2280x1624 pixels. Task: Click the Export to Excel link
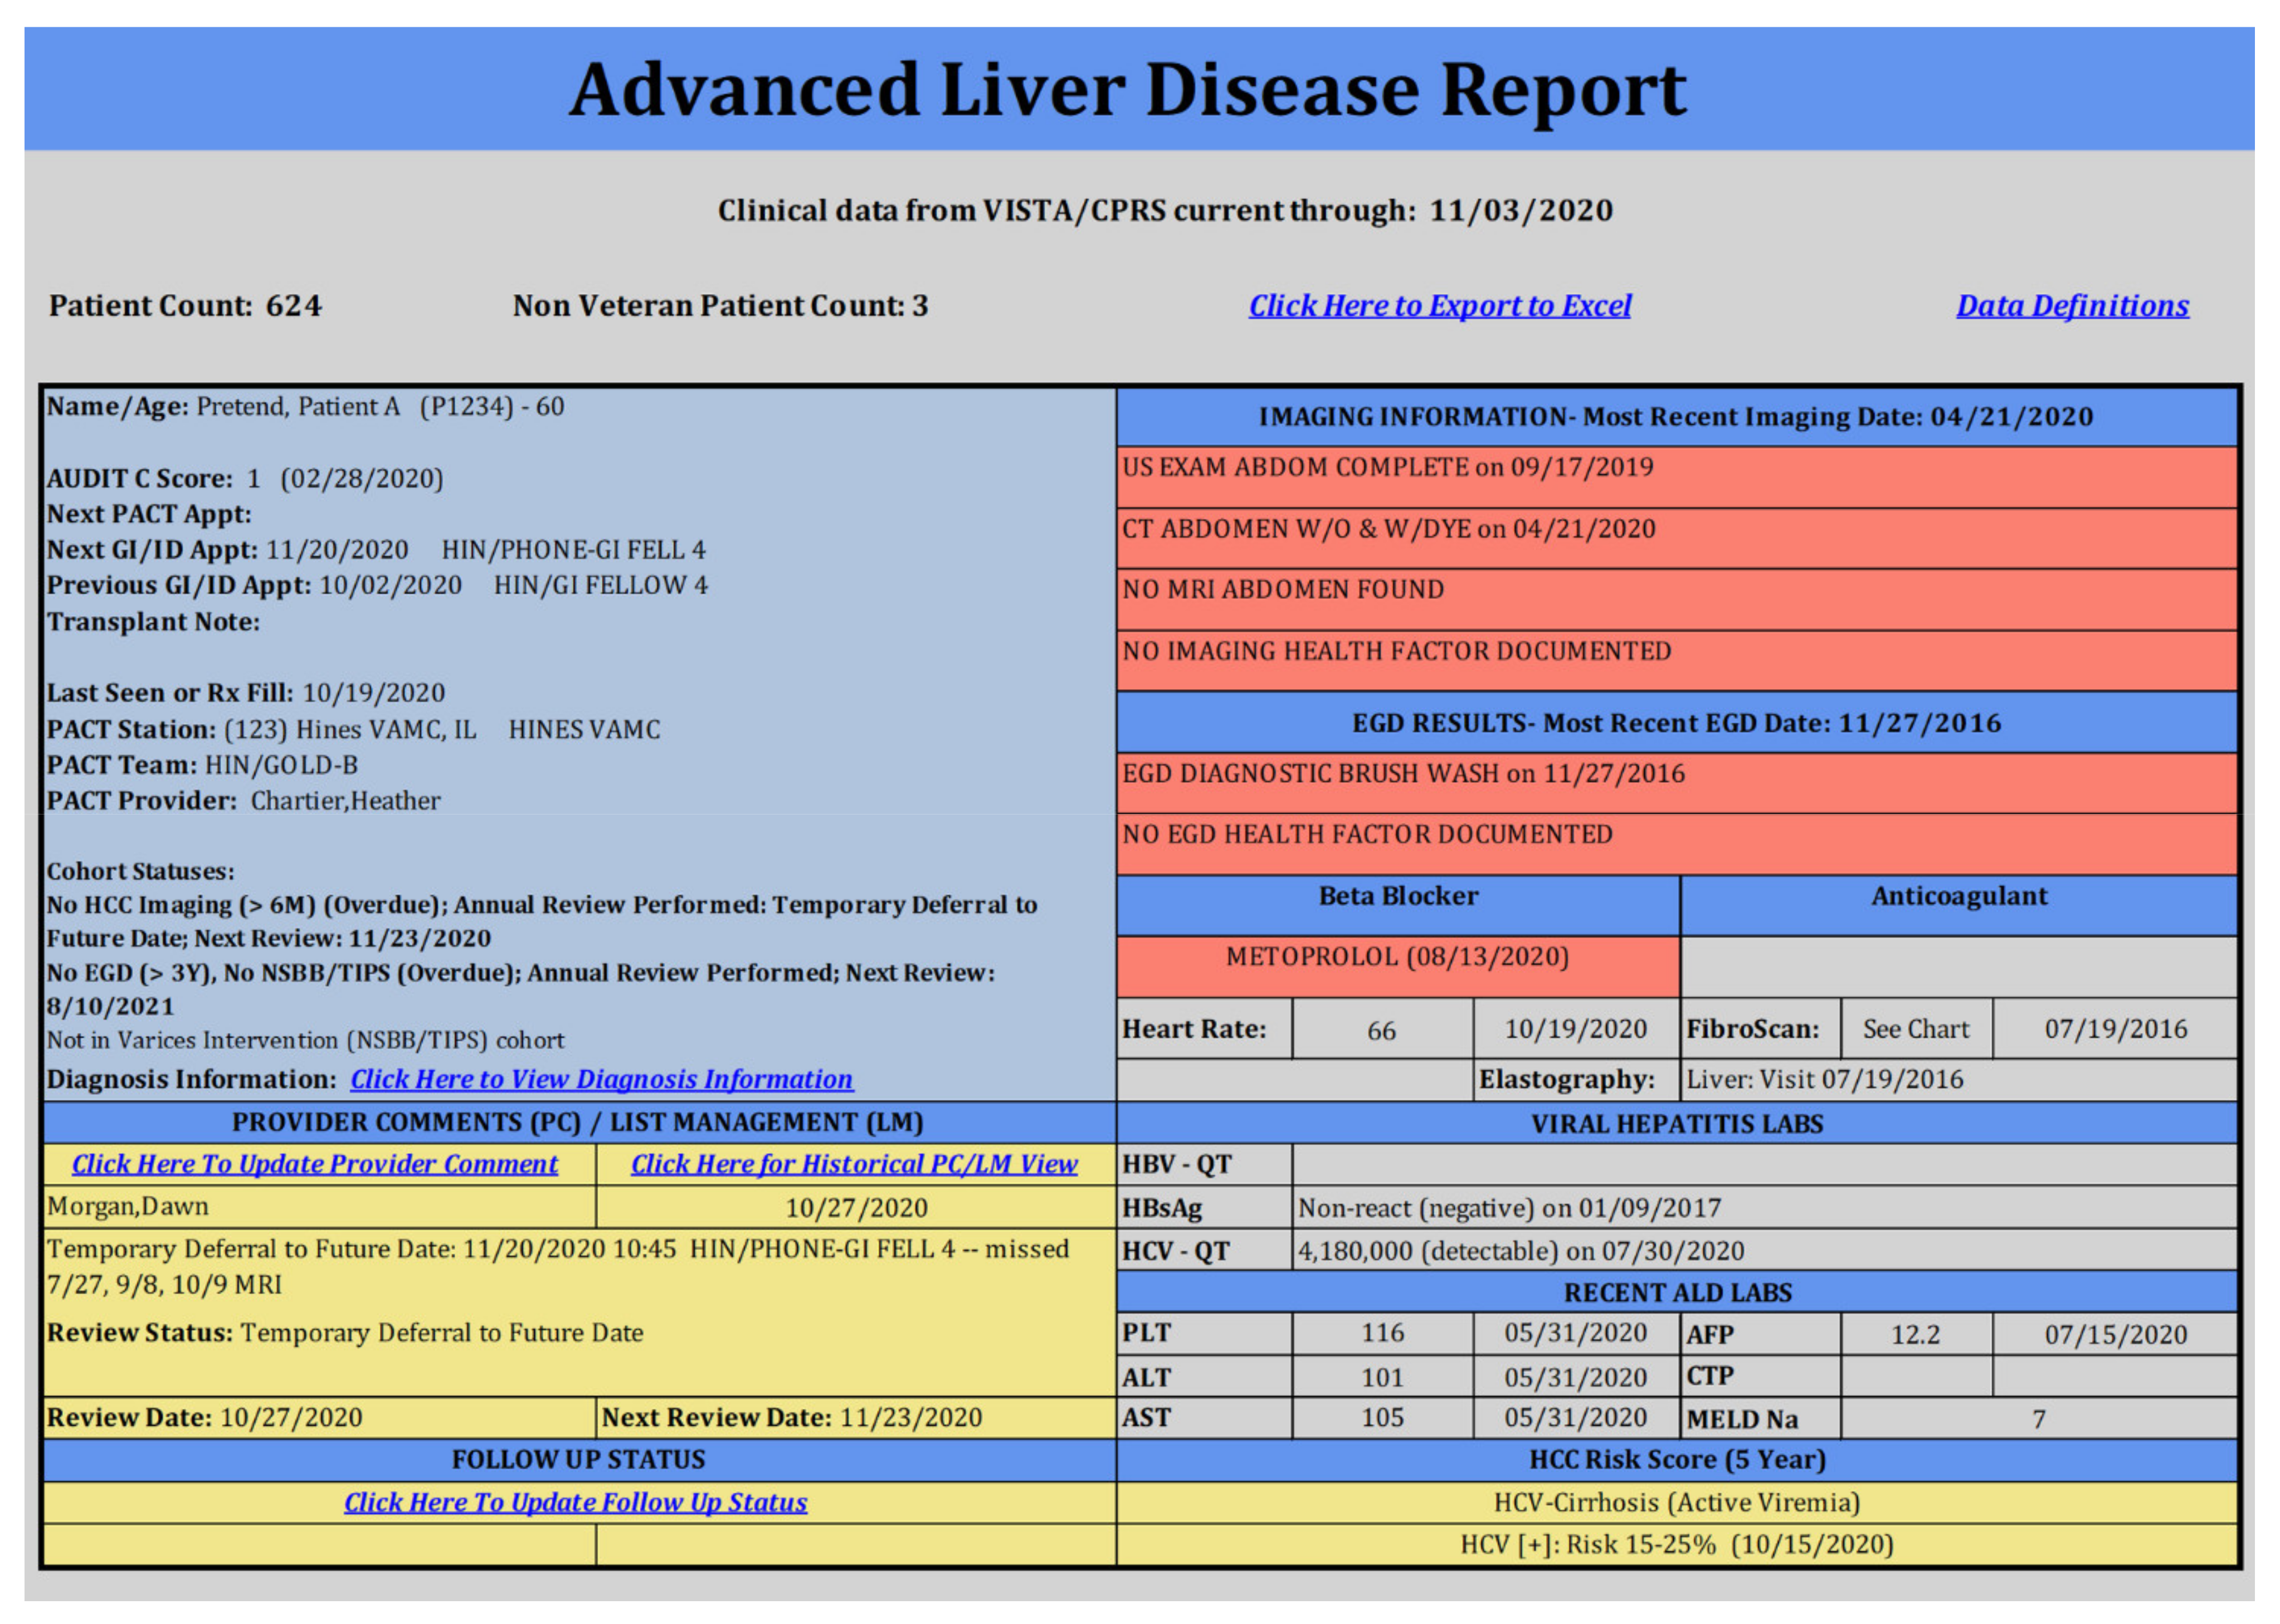pos(1439,306)
